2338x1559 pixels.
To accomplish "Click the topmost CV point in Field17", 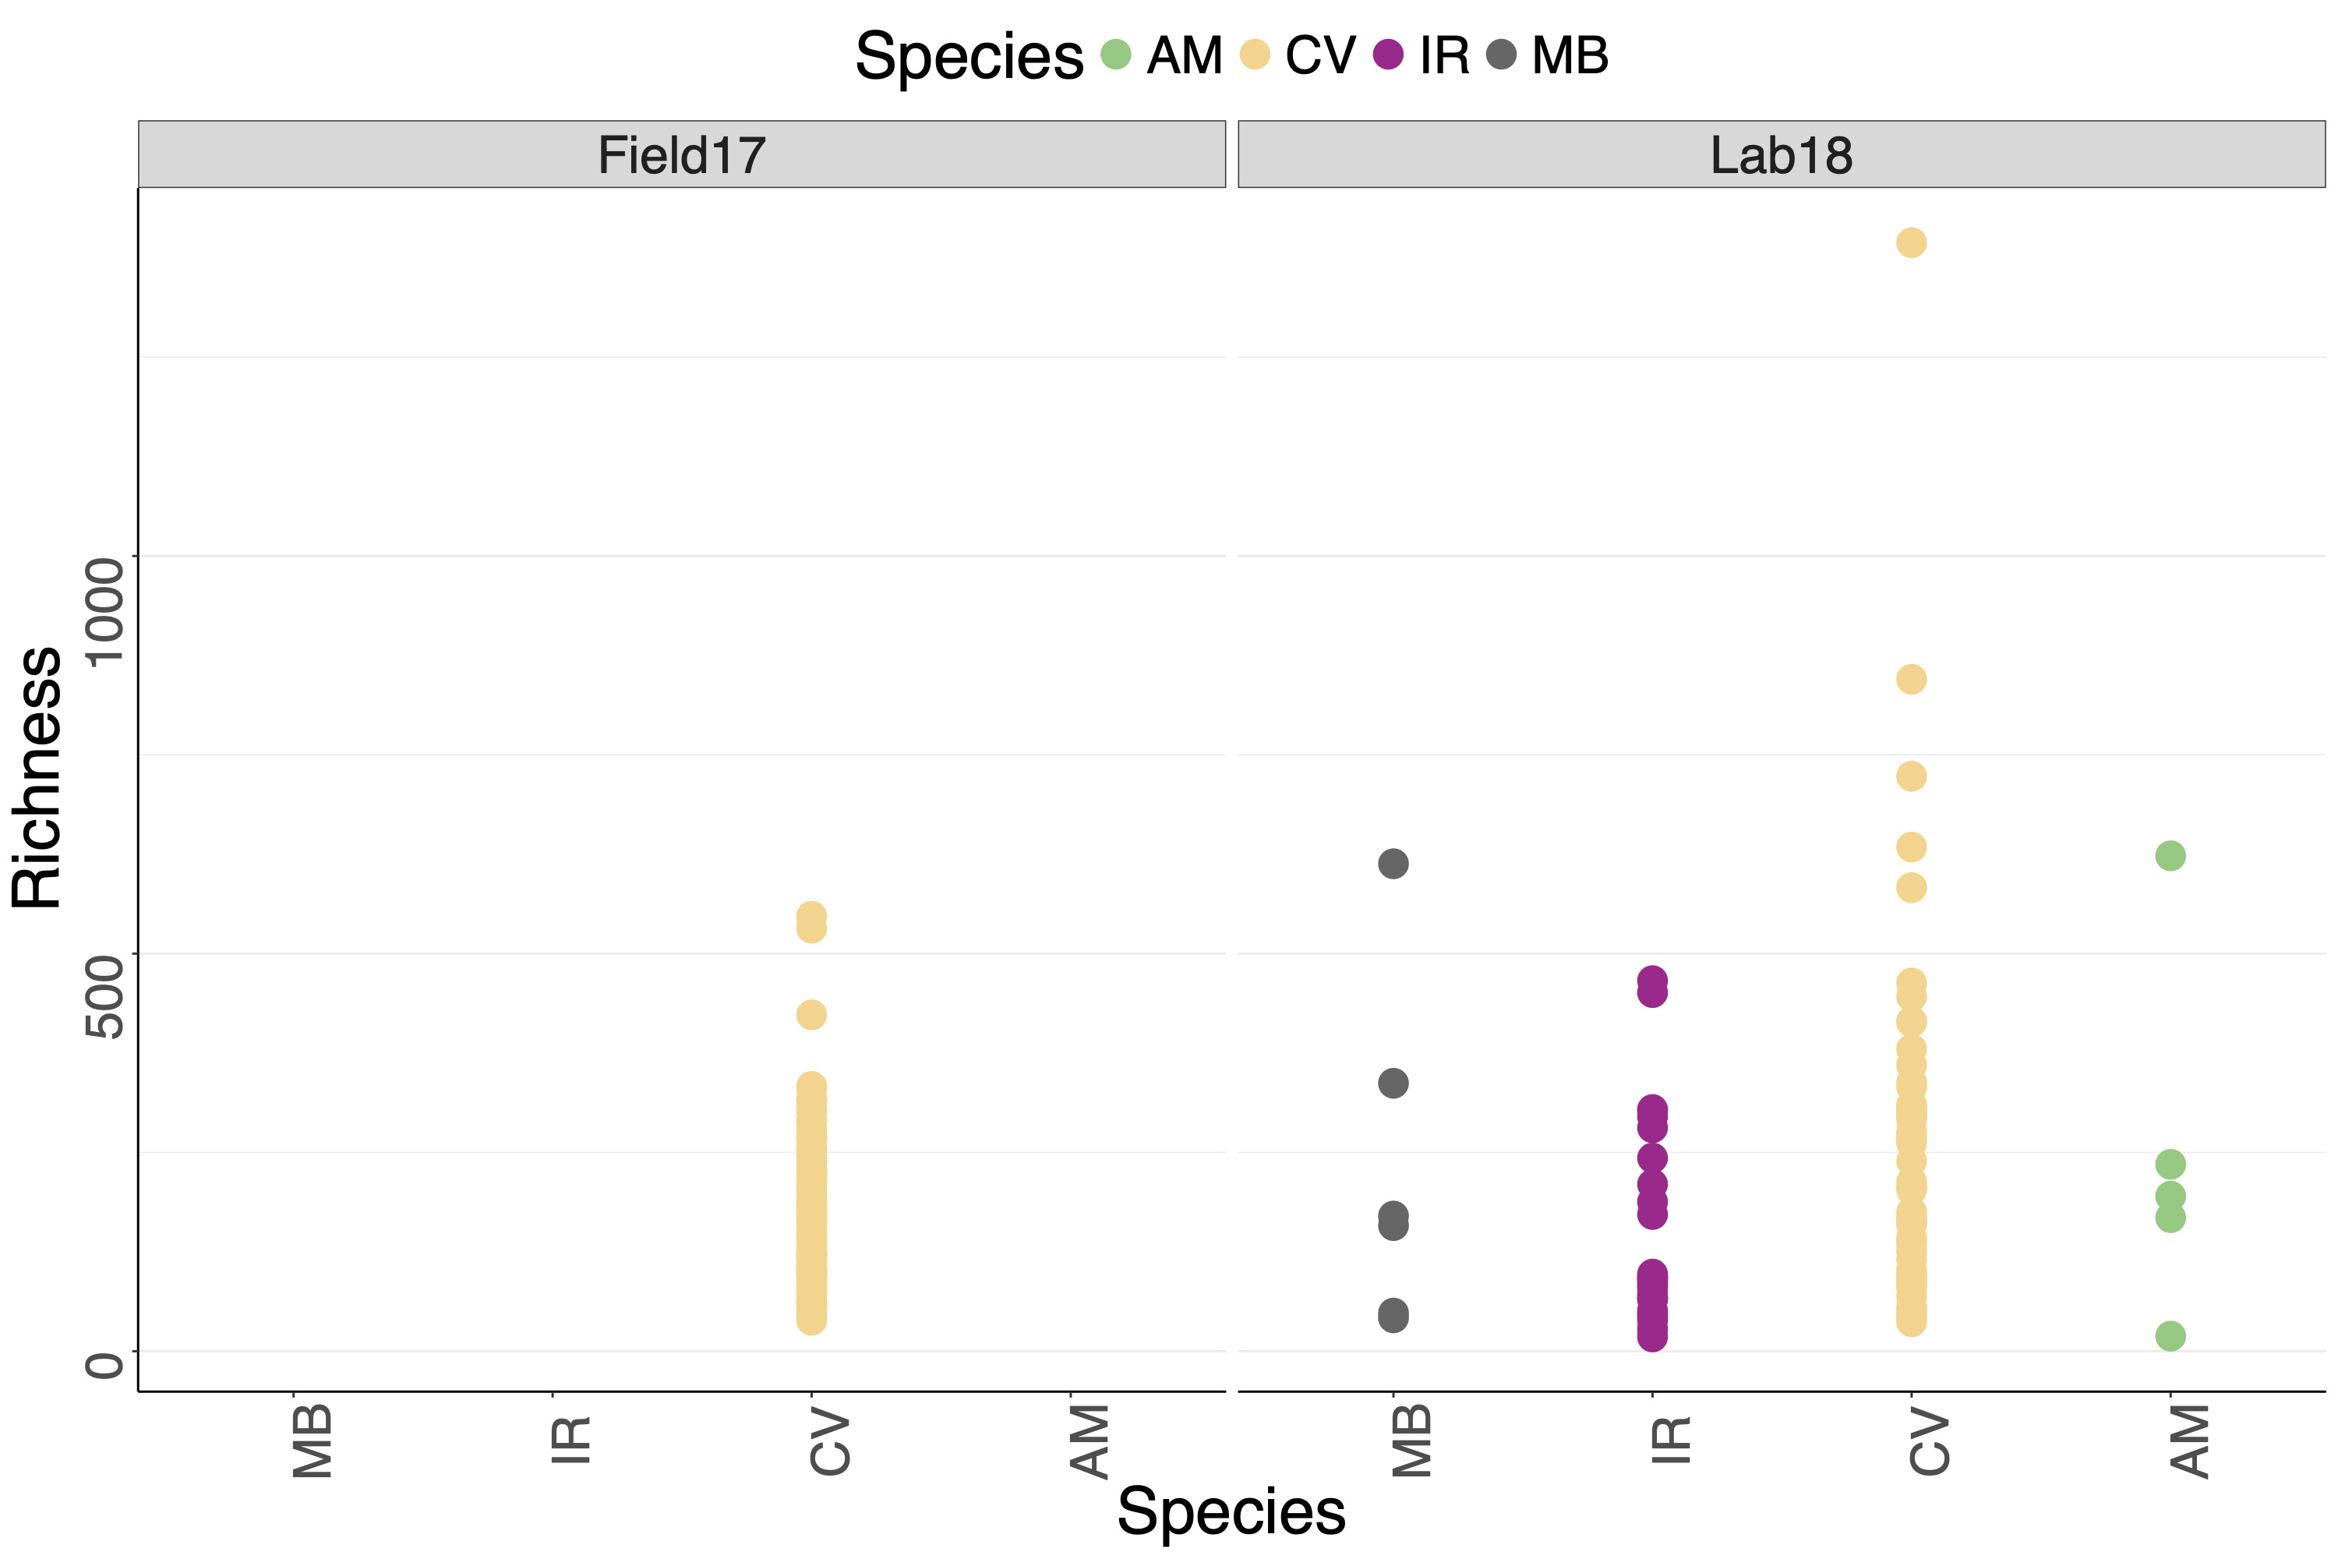I will [811, 916].
